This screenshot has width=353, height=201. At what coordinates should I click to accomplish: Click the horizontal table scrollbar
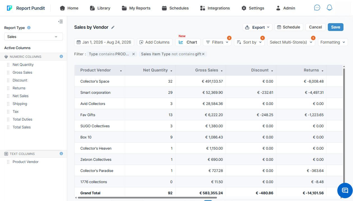coord(147,198)
